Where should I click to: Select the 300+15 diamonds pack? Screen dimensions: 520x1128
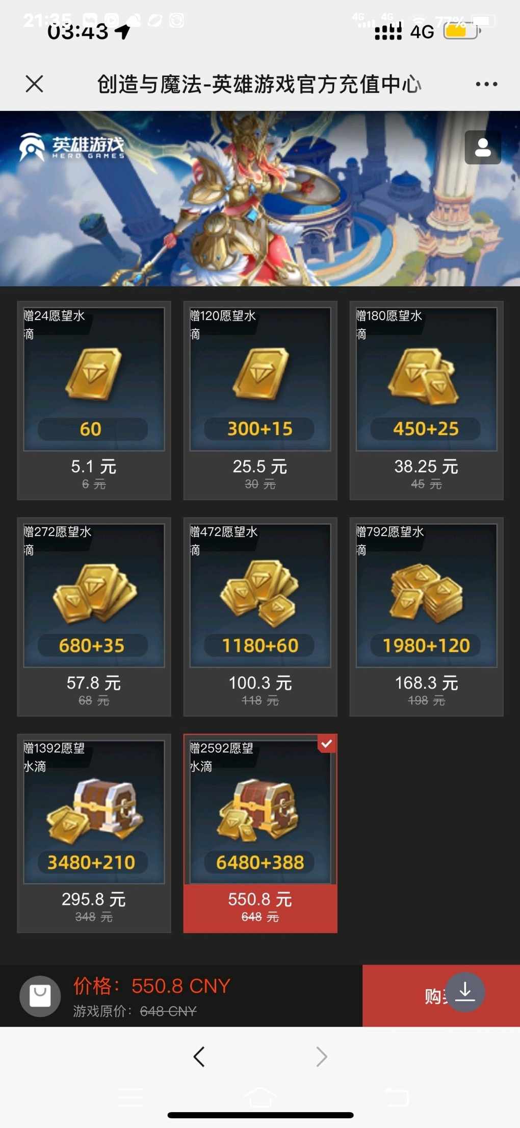pyautogui.click(x=260, y=400)
